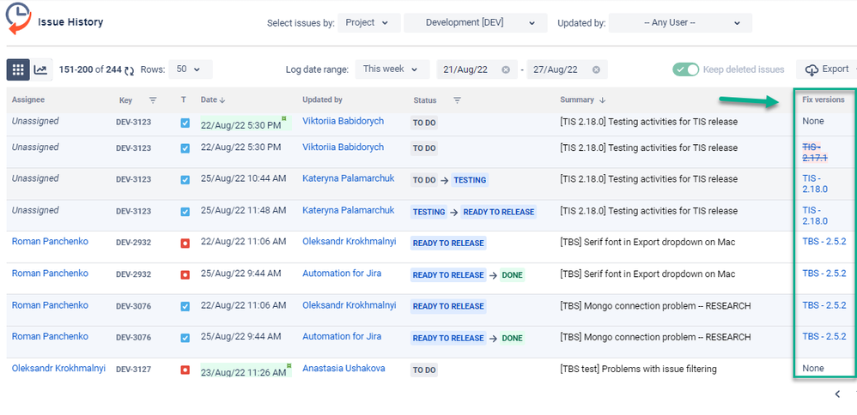Click the Export button
Viewport: 857px width, 415px height.
click(x=827, y=69)
